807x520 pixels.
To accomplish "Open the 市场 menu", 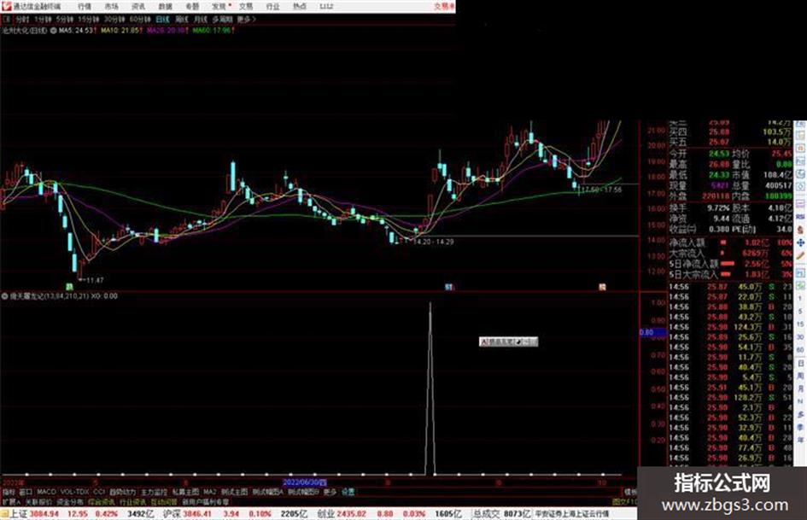I will [111, 6].
